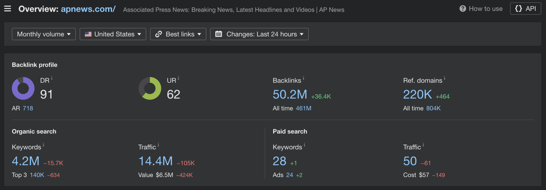Click the Paid search heading

coord(290,131)
